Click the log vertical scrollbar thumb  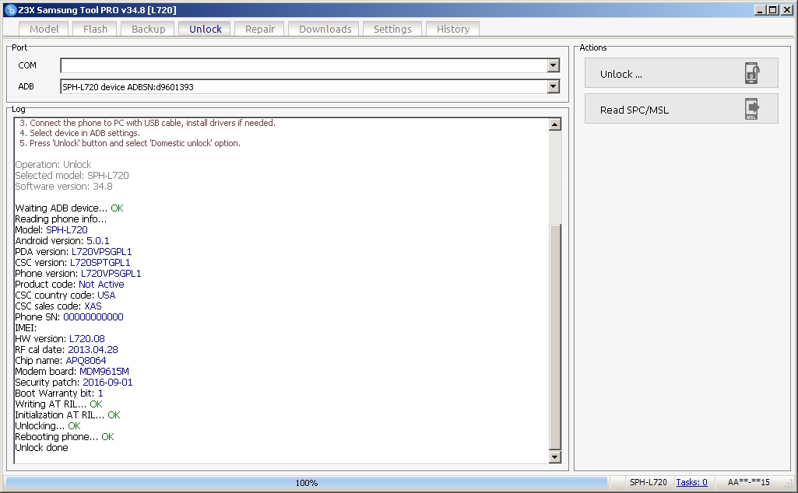555,337
